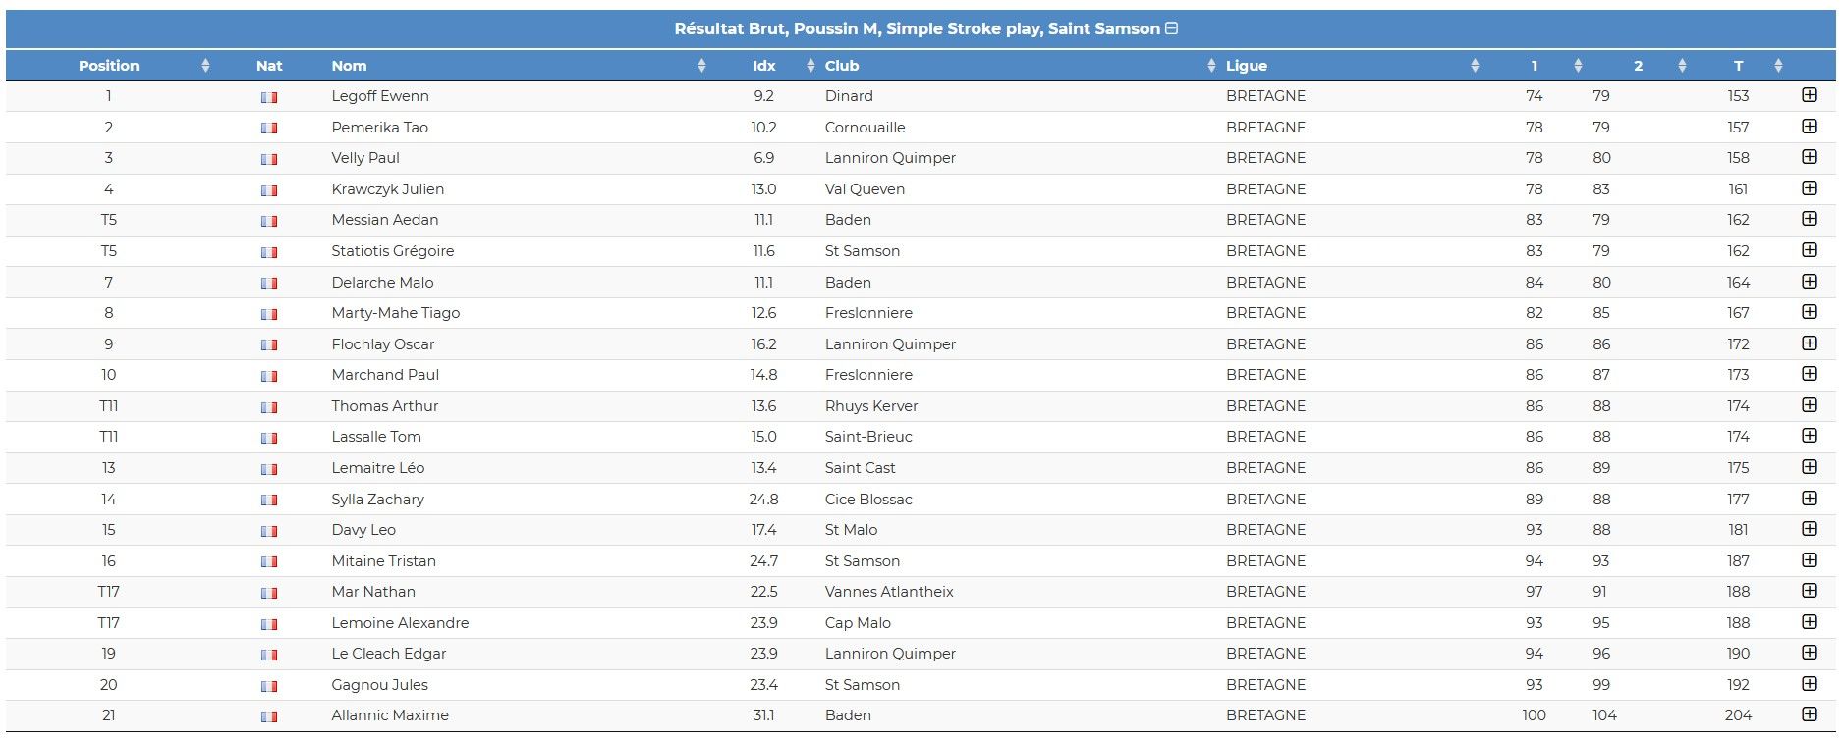1843x739 pixels.
Task: Click club cell Cap Malo
Action: click(858, 623)
